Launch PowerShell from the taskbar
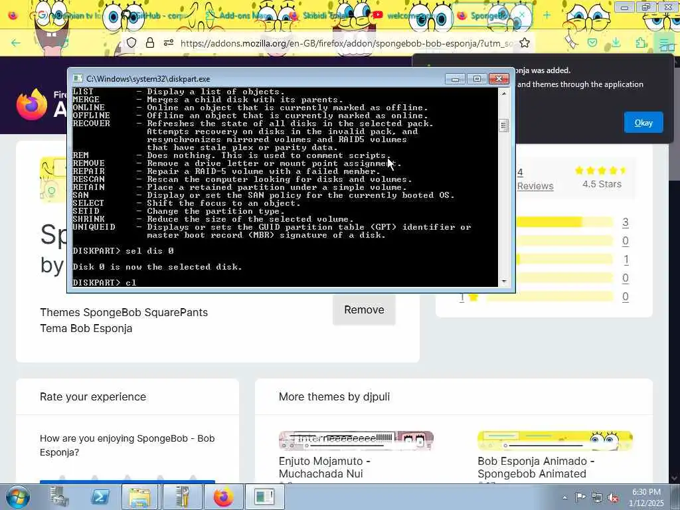This screenshot has height=510, width=680. coord(100,497)
